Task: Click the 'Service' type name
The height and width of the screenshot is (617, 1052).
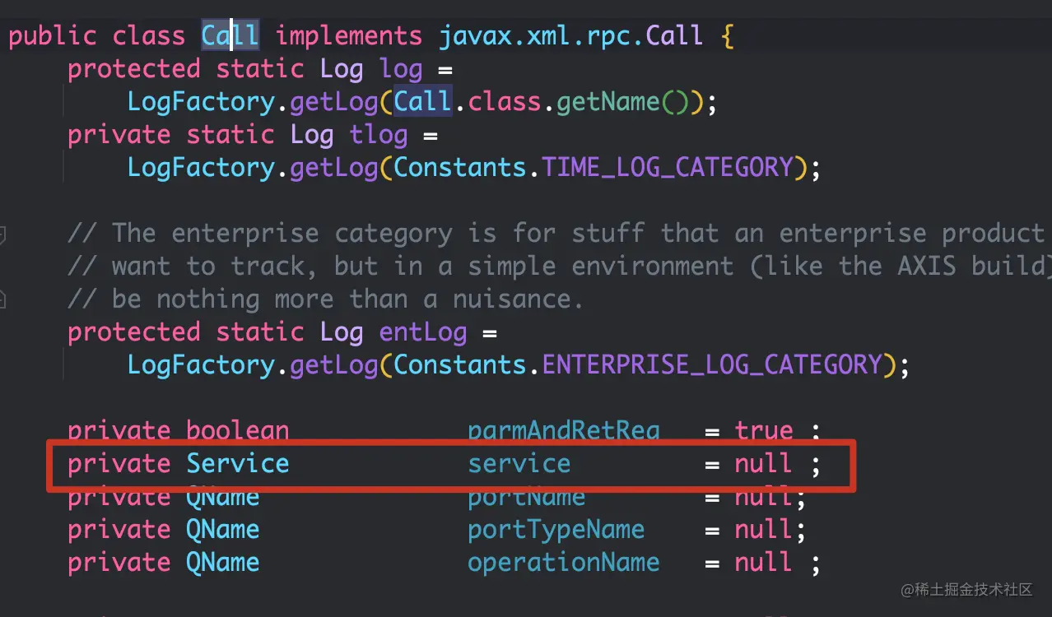Action: [237, 464]
